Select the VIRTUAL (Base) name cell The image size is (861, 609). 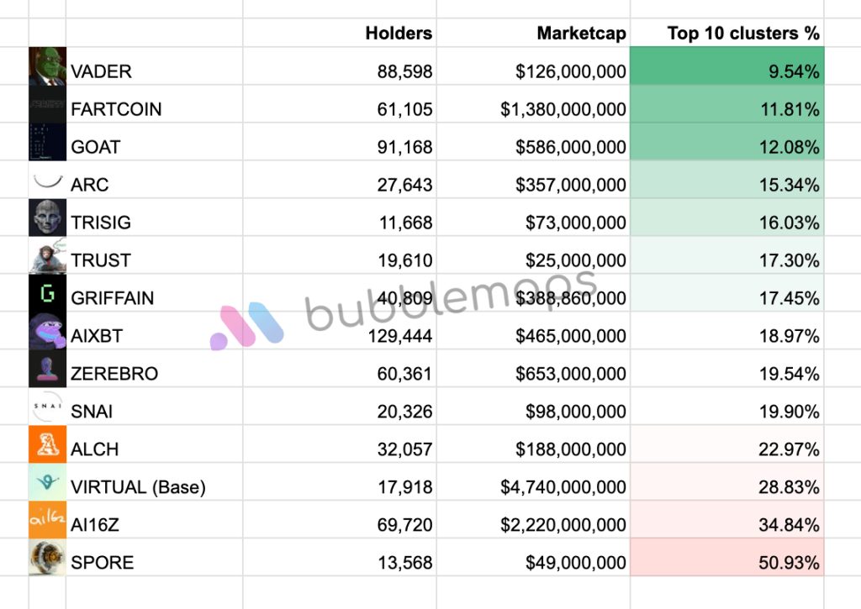pyautogui.click(x=138, y=487)
